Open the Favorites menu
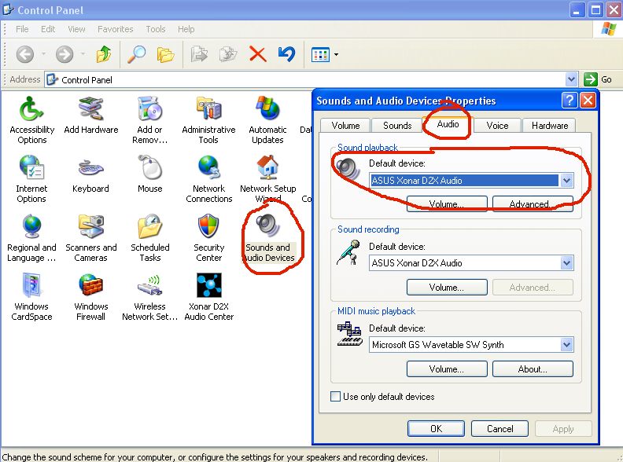Viewport: 623px width, 462px height. point(115,29)
